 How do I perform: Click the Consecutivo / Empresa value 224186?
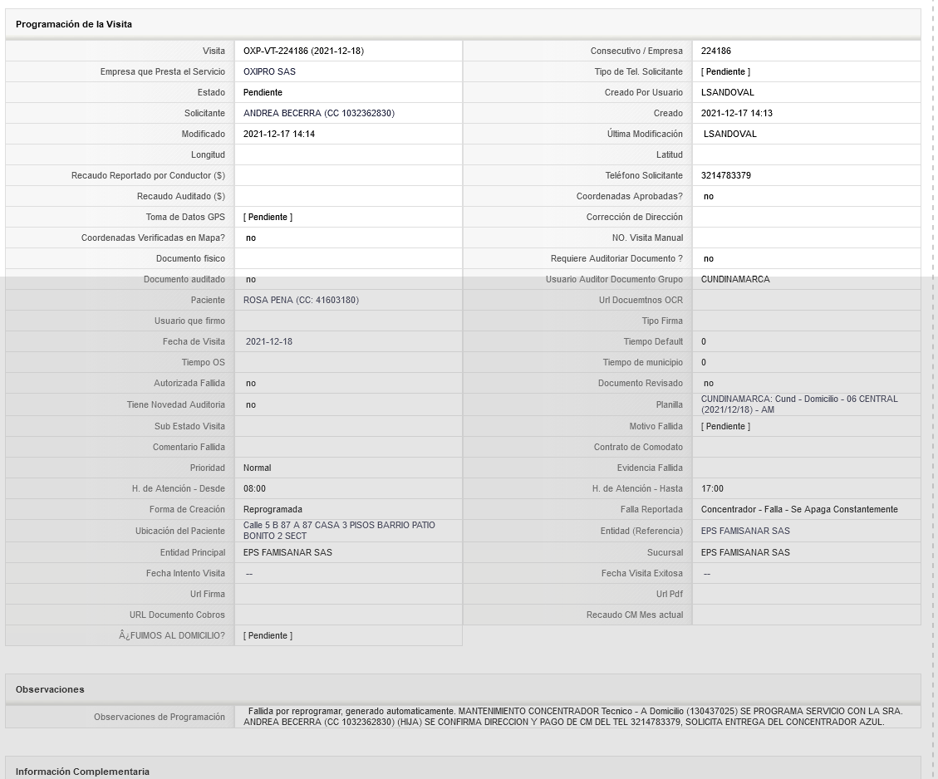716,51
